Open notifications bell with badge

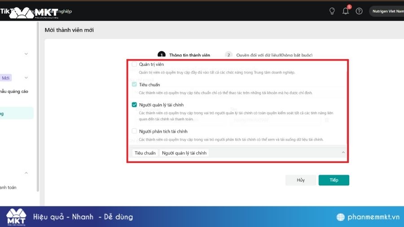coord(346,11)
